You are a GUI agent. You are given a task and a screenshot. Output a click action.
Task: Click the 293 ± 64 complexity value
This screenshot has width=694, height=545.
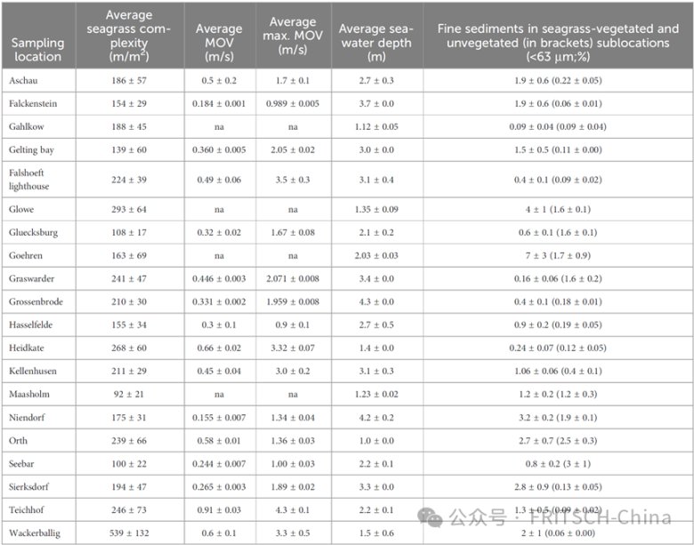point(129,210)
